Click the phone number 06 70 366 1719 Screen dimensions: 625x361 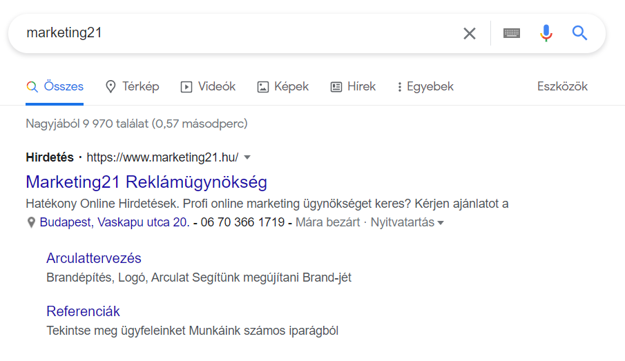(242, 222)
